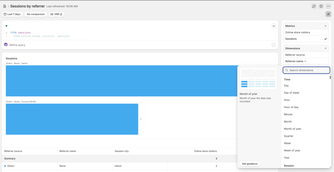The image size is (334, 172).
Task: Click the Sidekick icon beside Refine query
Action: pos(6,45)
